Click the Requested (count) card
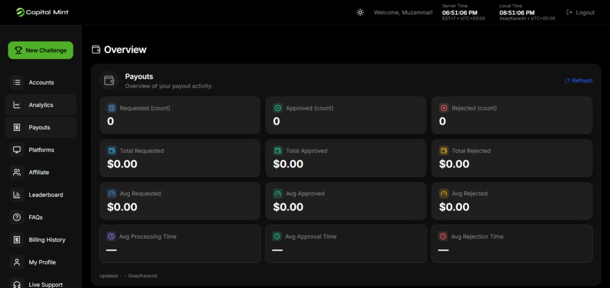This screenshot has height=288, width=610. tap(180, 115)
